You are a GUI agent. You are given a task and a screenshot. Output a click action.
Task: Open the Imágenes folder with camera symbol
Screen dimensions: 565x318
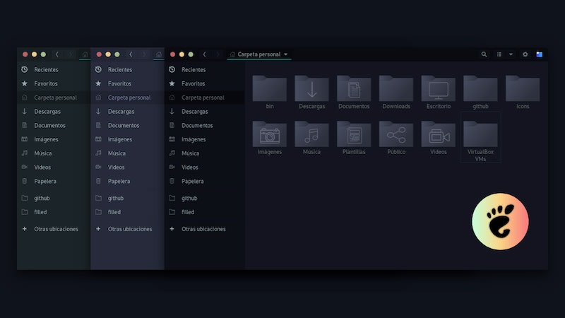[269, 134]
